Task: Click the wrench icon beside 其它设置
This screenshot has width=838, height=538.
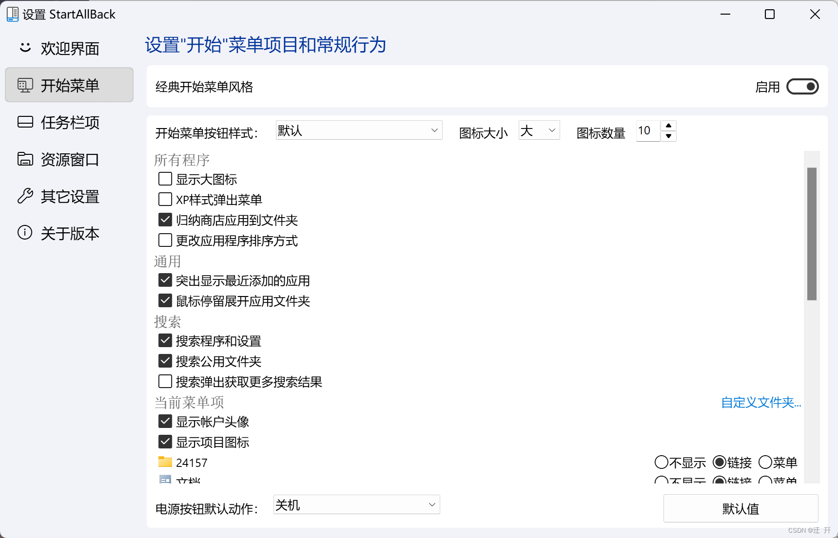Action: [x=25, y=196]
